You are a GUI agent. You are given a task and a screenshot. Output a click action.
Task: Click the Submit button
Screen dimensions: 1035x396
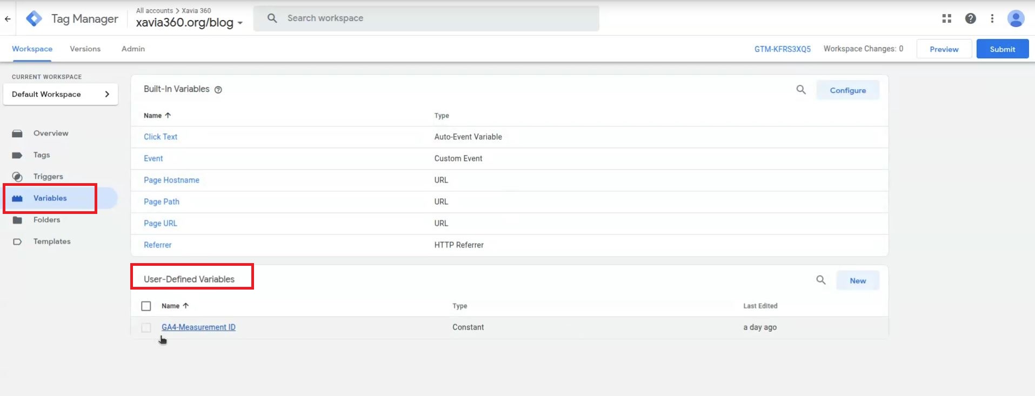pos(1003,49)
